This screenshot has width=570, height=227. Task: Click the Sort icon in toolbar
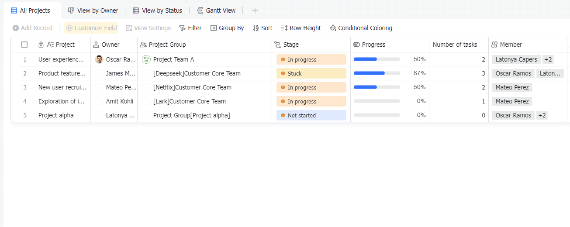(256, 28)
